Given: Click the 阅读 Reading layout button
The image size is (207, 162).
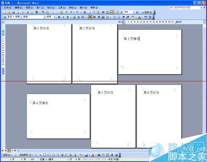Looking at the screenshot, I should pyautogui.click(x=147, y=12).
